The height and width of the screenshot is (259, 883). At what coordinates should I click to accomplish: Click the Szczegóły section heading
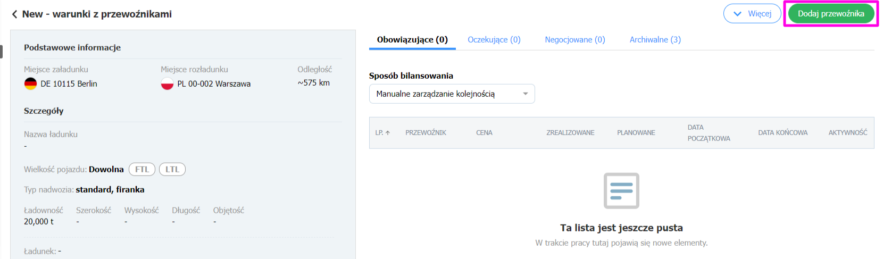44,111
